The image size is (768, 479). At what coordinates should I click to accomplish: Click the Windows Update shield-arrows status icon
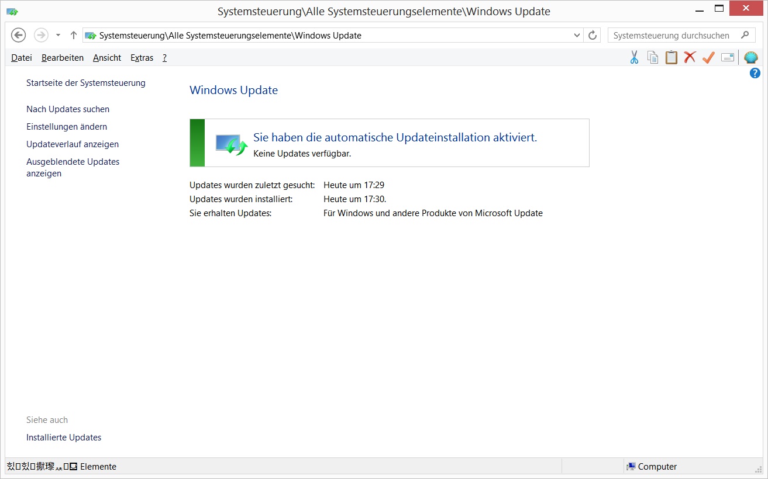(x=232, y=144)
